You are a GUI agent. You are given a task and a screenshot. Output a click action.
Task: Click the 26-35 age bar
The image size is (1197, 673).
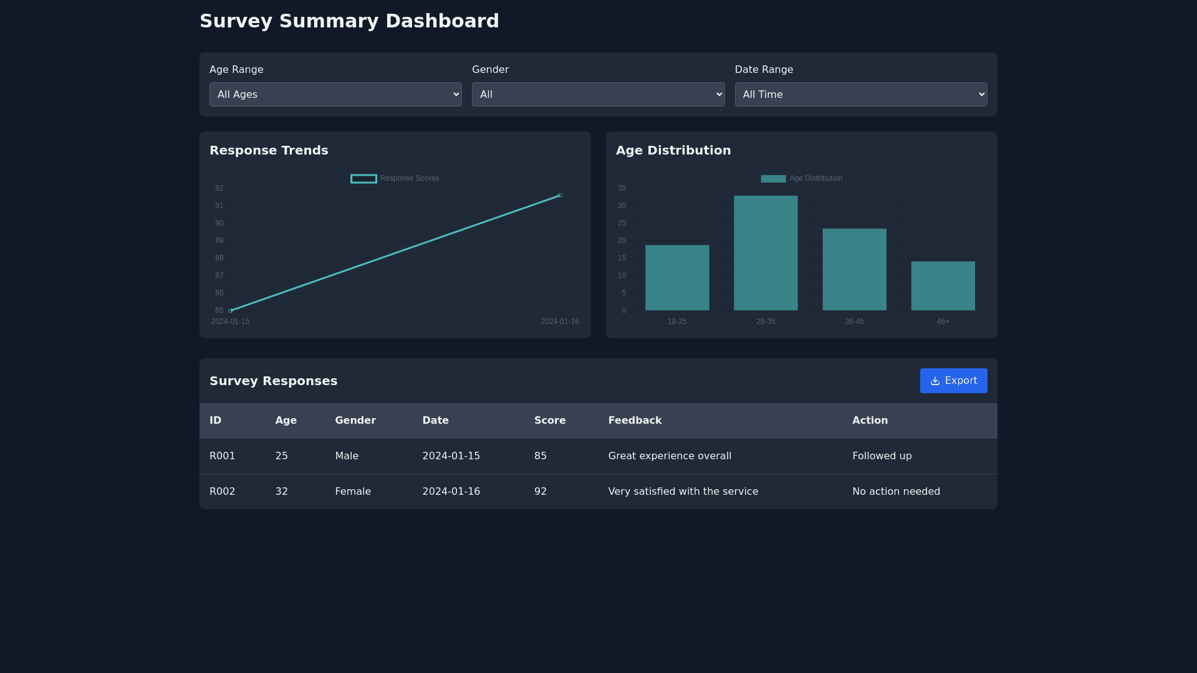click(766, 253)
